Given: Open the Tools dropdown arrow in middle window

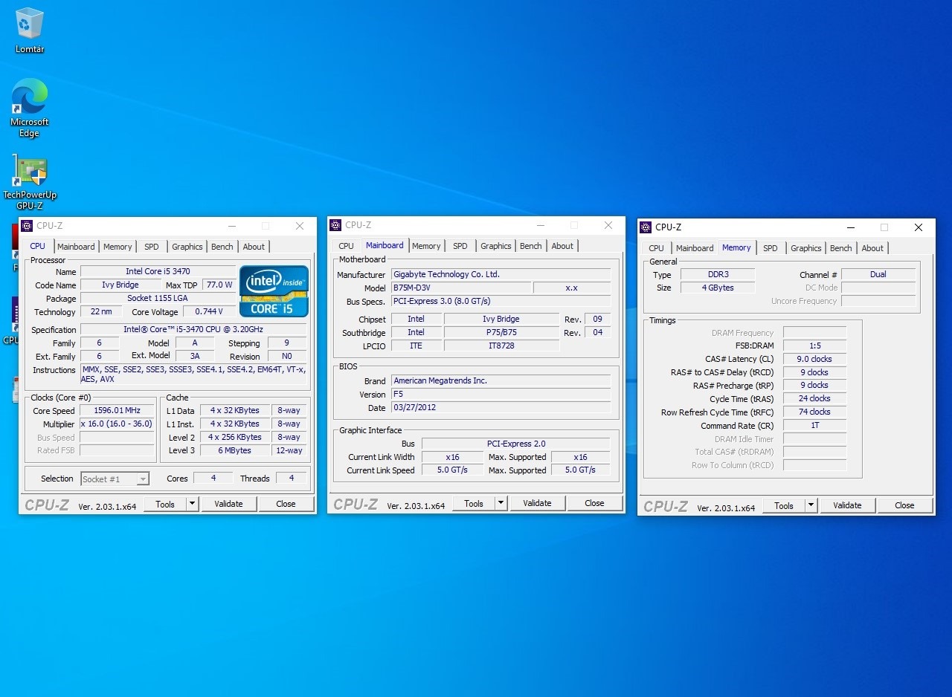Looking at the screenshot, I should (501, 503).
